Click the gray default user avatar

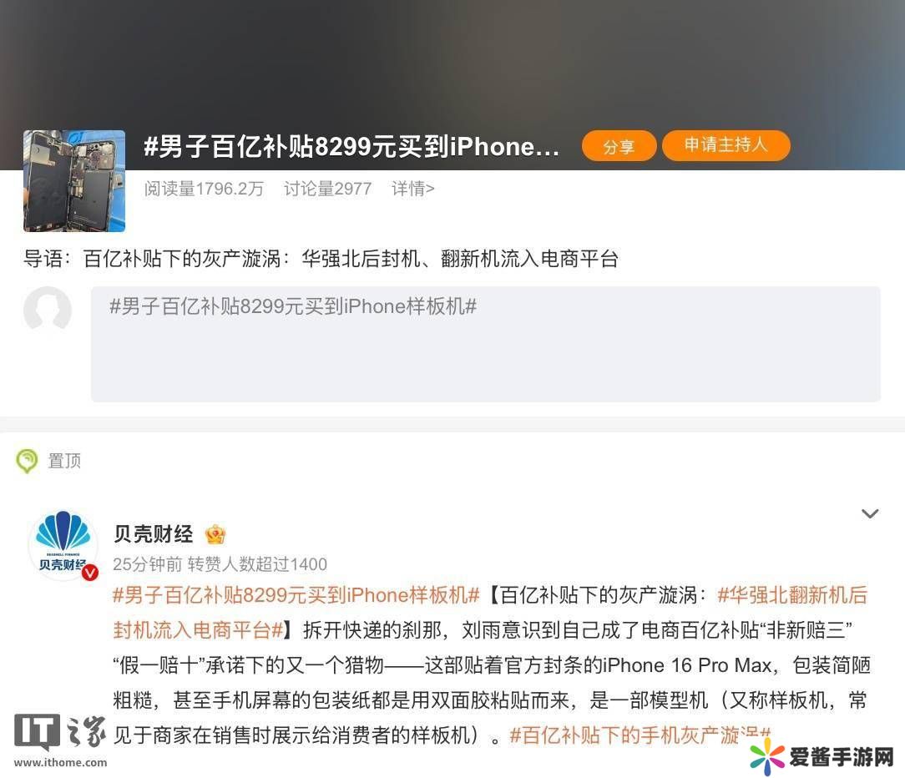tap(48, 309)
